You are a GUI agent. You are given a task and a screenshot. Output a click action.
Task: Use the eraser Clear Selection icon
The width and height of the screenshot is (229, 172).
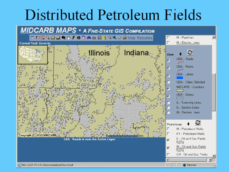click(119, 38)
